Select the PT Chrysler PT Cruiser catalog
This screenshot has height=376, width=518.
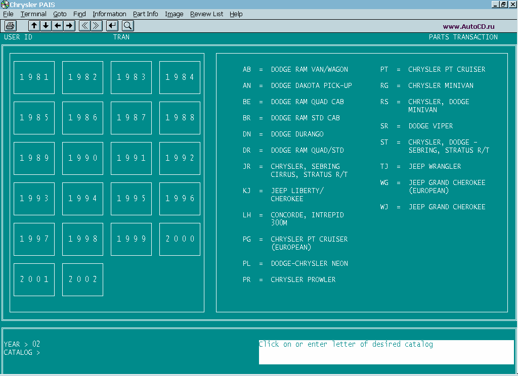coord(433,69)
